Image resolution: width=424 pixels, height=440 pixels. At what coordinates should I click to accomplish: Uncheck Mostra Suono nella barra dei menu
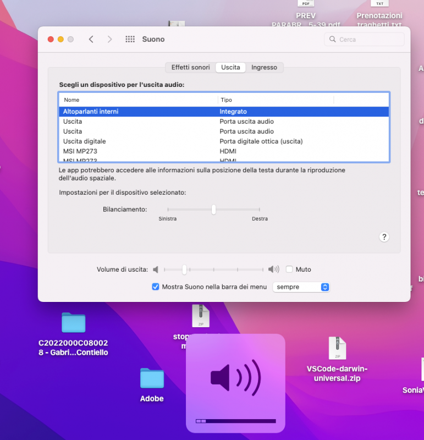click(x=156, y=287)
